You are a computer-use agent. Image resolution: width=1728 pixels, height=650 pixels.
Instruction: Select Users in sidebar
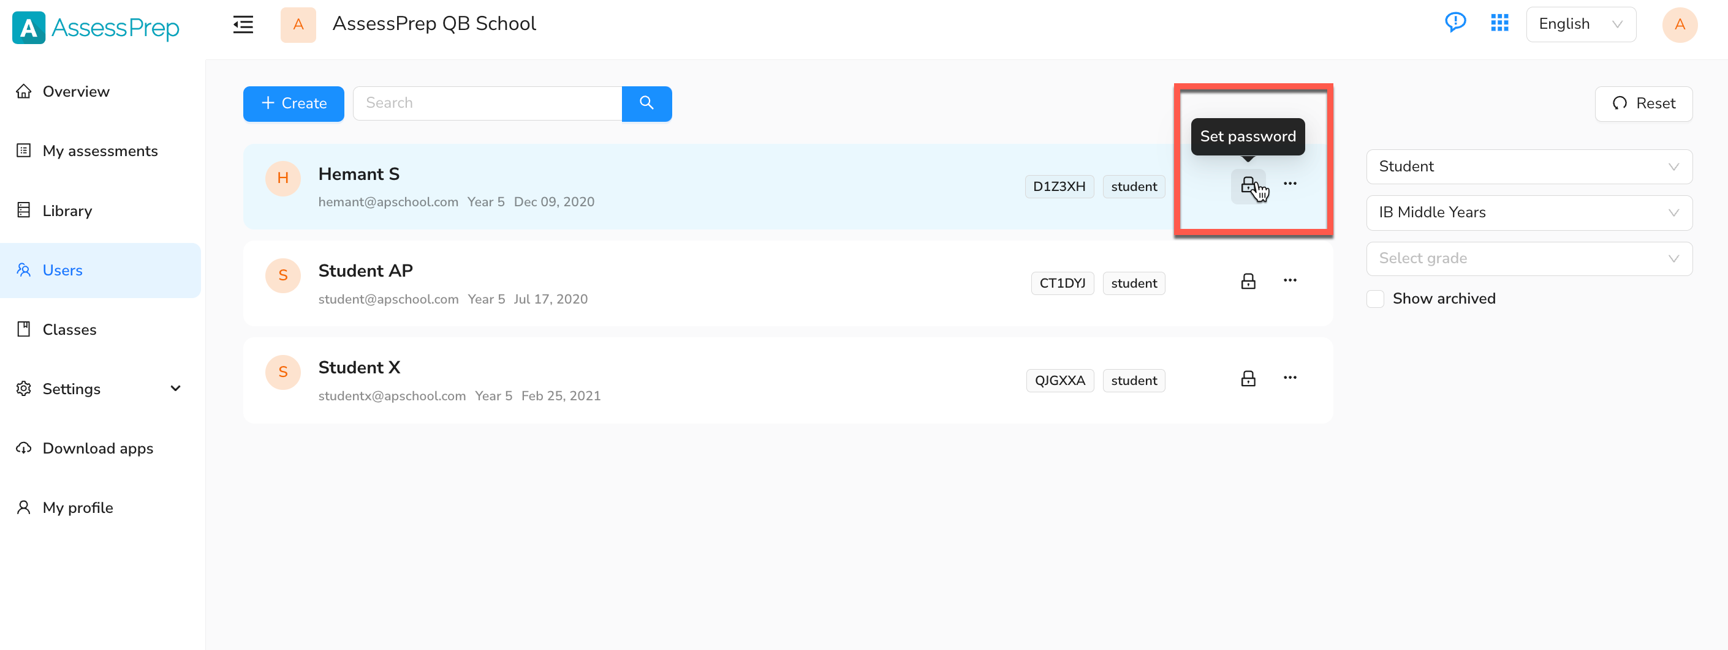click(x=100, y=270)
